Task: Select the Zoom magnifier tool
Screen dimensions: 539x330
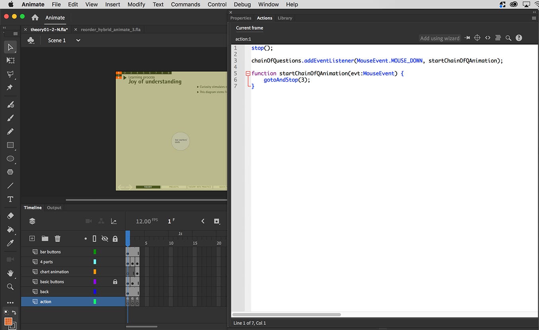Action: coord(10,287)
